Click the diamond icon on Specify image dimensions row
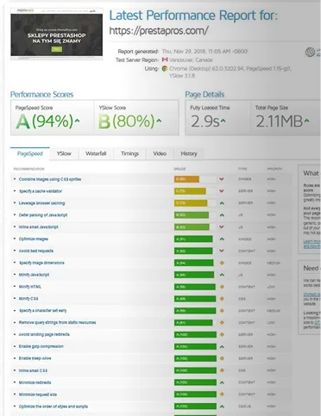This screenshot has width=321, height=416. (x=222, y=263)
